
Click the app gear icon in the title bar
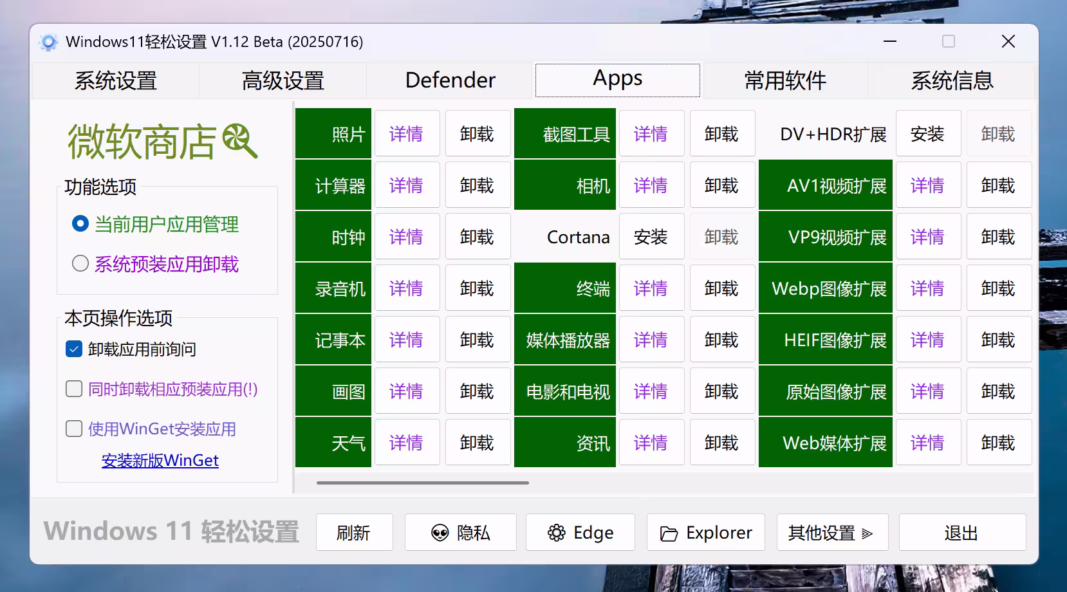[48, 42]
